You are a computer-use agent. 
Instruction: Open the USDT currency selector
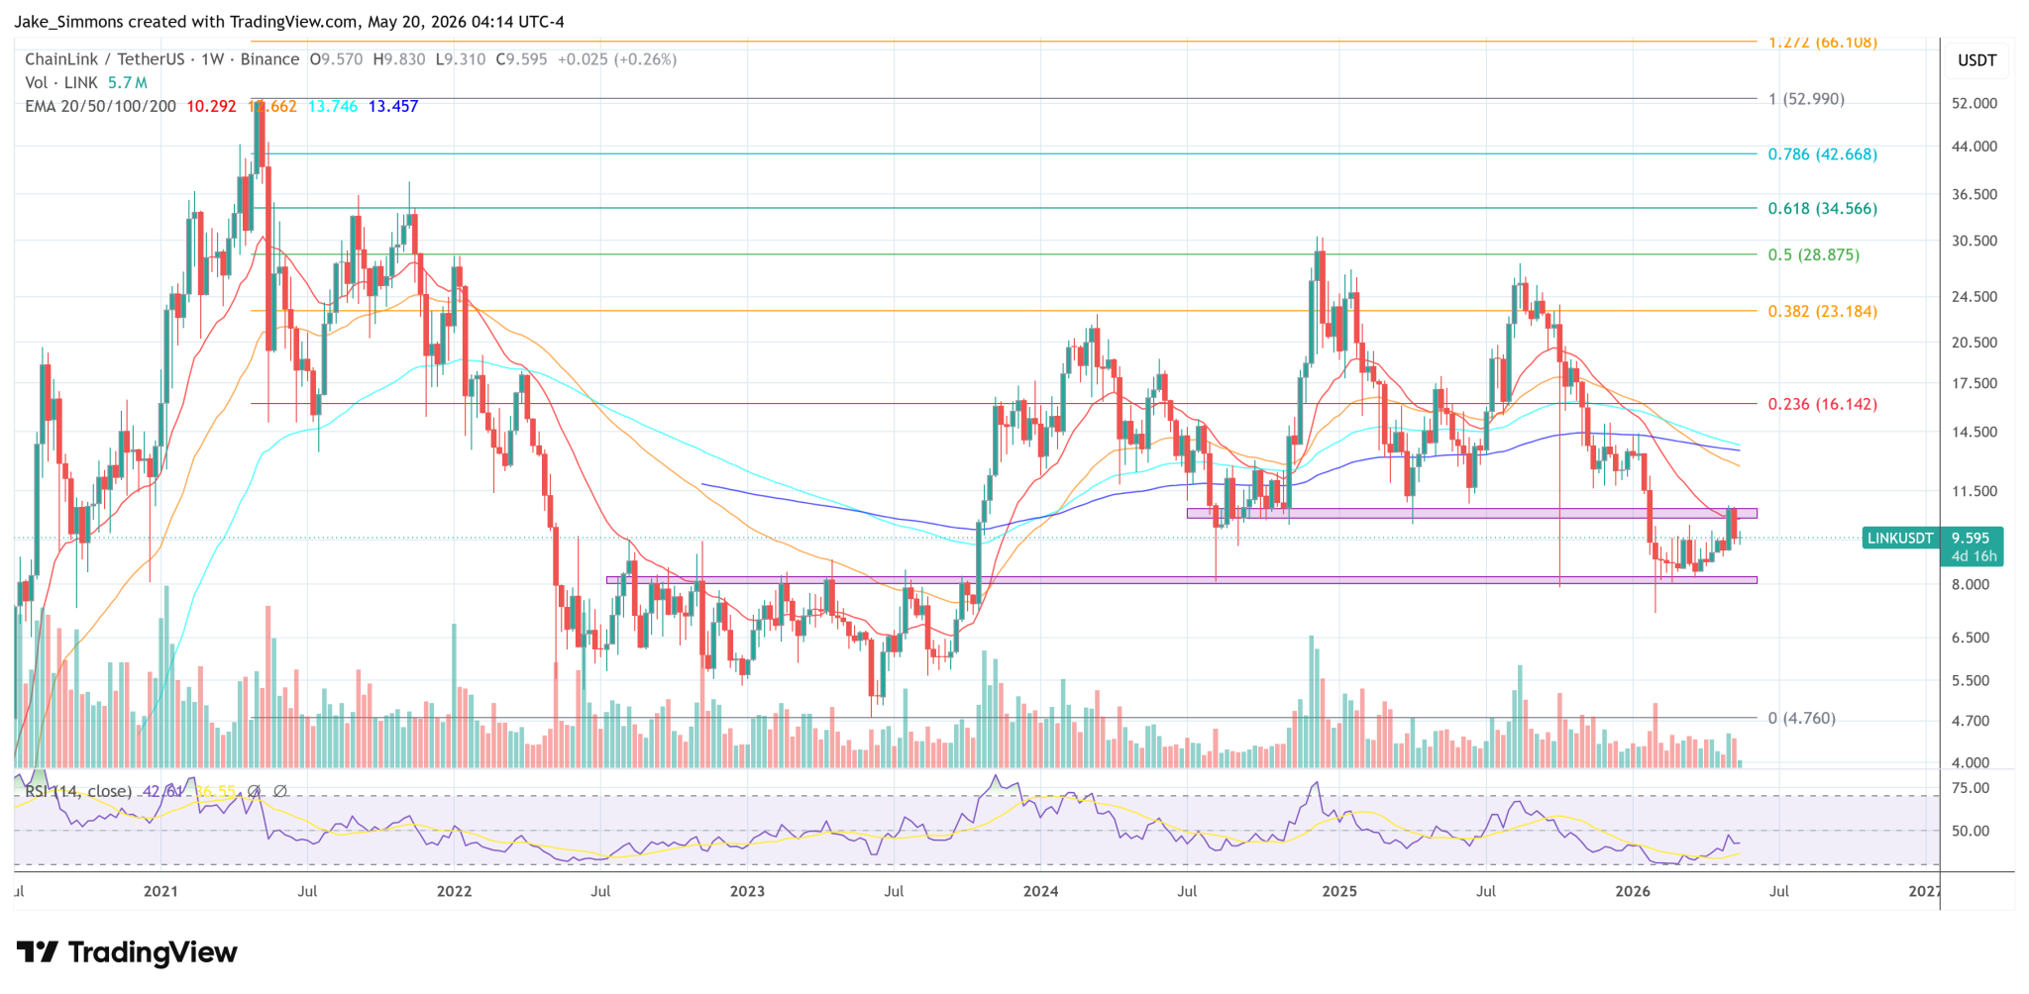[1976, 60]
